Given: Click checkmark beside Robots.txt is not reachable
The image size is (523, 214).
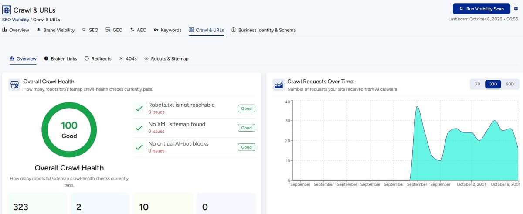Looking at the screenshot, I should pyautogui.click(x=139, y=109).
